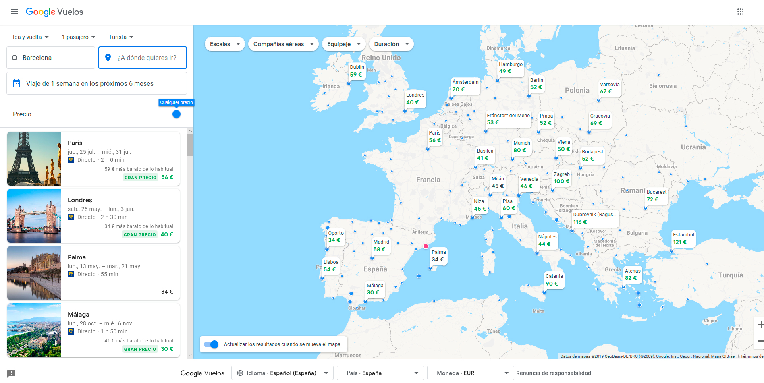This screenshot has height=383, width=764.
Task: Click the Lisboa 54 € map marker
Action: click(331, 266)
